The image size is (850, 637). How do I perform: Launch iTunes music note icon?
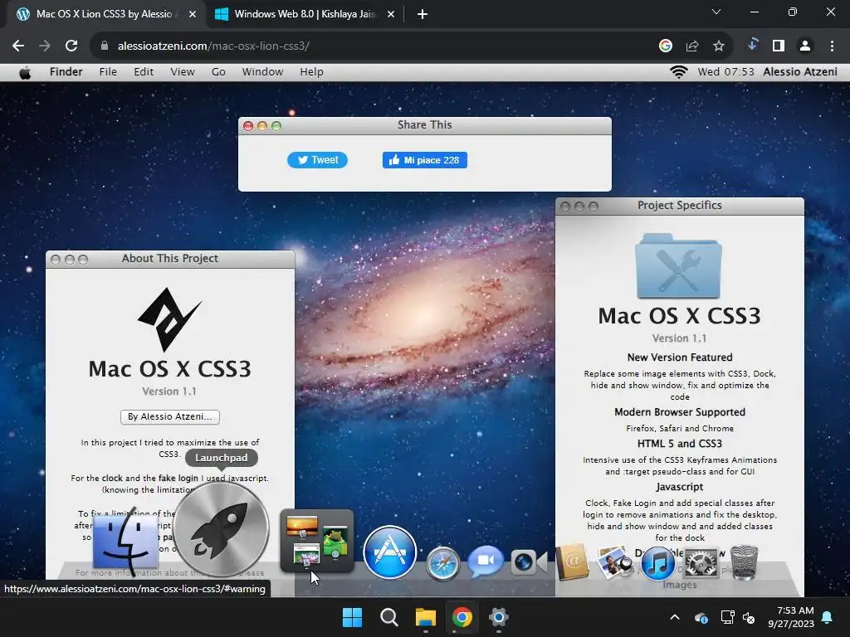tap(658, 563)
